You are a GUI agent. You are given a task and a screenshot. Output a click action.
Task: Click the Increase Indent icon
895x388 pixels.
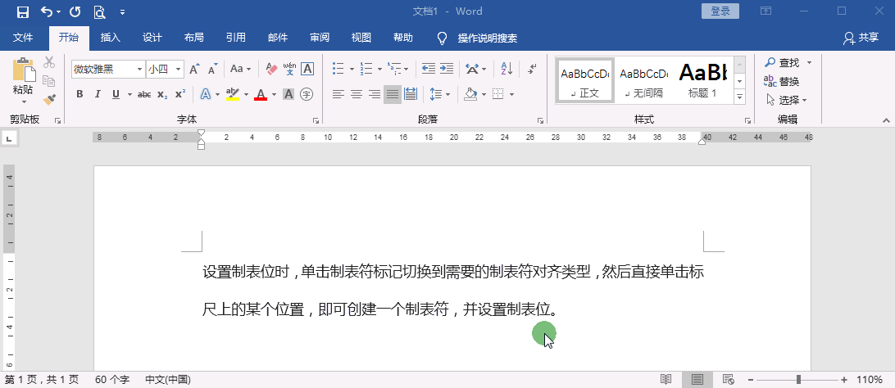pyautogui.click(x=447, y=69)
